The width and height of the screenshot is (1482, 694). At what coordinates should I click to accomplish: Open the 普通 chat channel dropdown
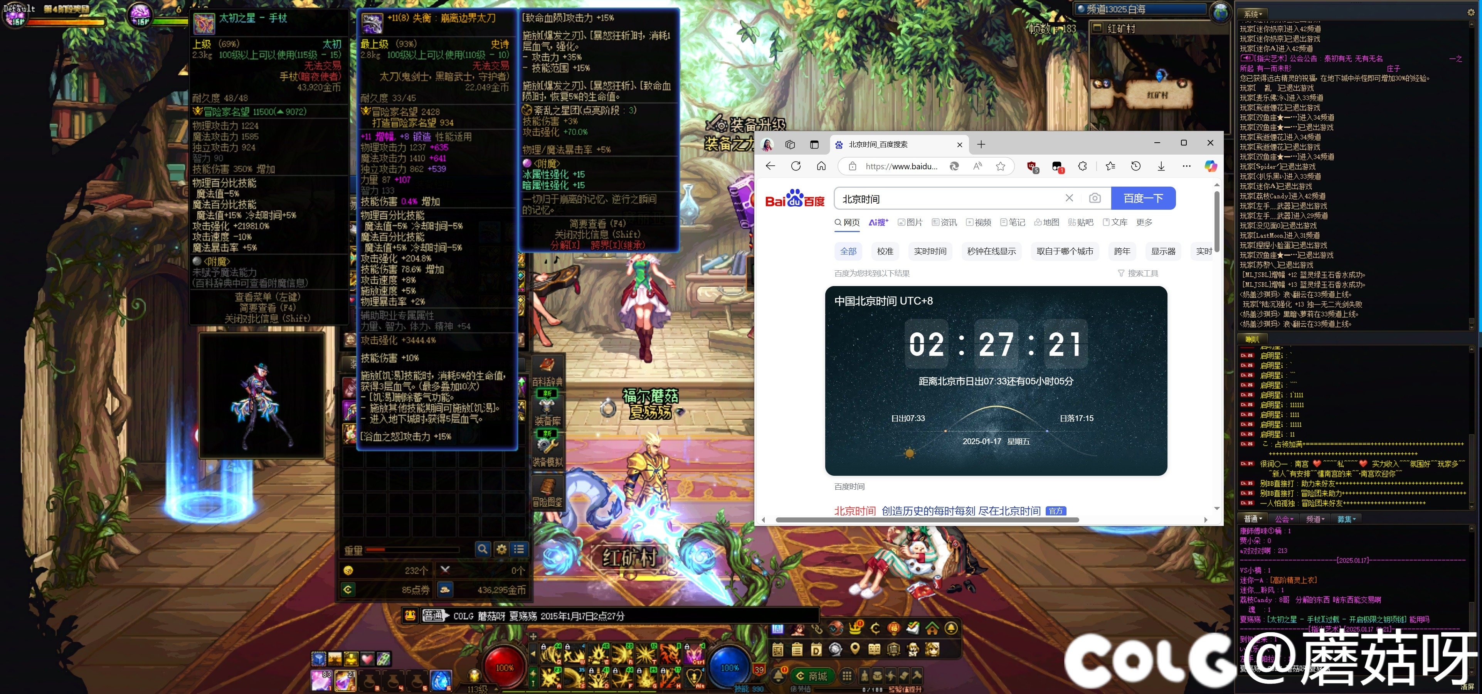[x=1253, y=519]
